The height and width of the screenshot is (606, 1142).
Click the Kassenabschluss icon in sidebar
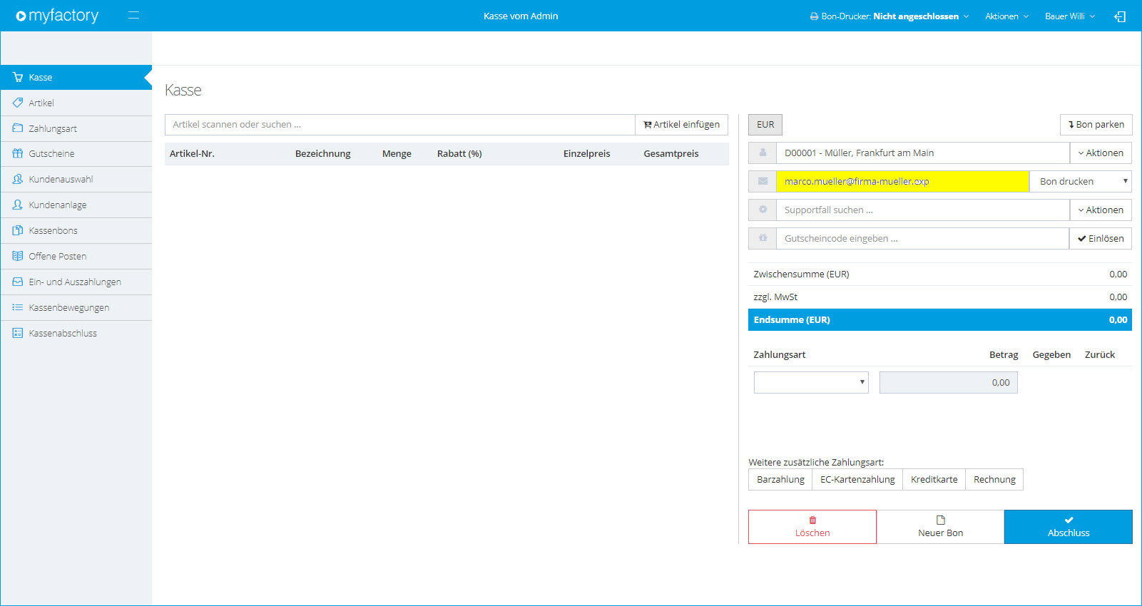click(18, 333)
